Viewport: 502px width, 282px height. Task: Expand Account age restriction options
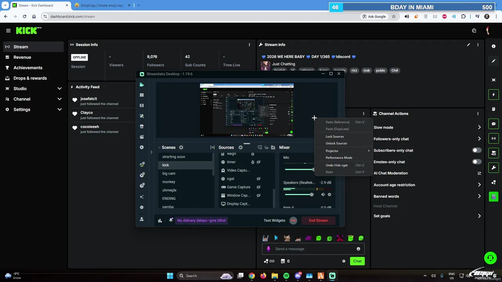(x=479, y=185)
